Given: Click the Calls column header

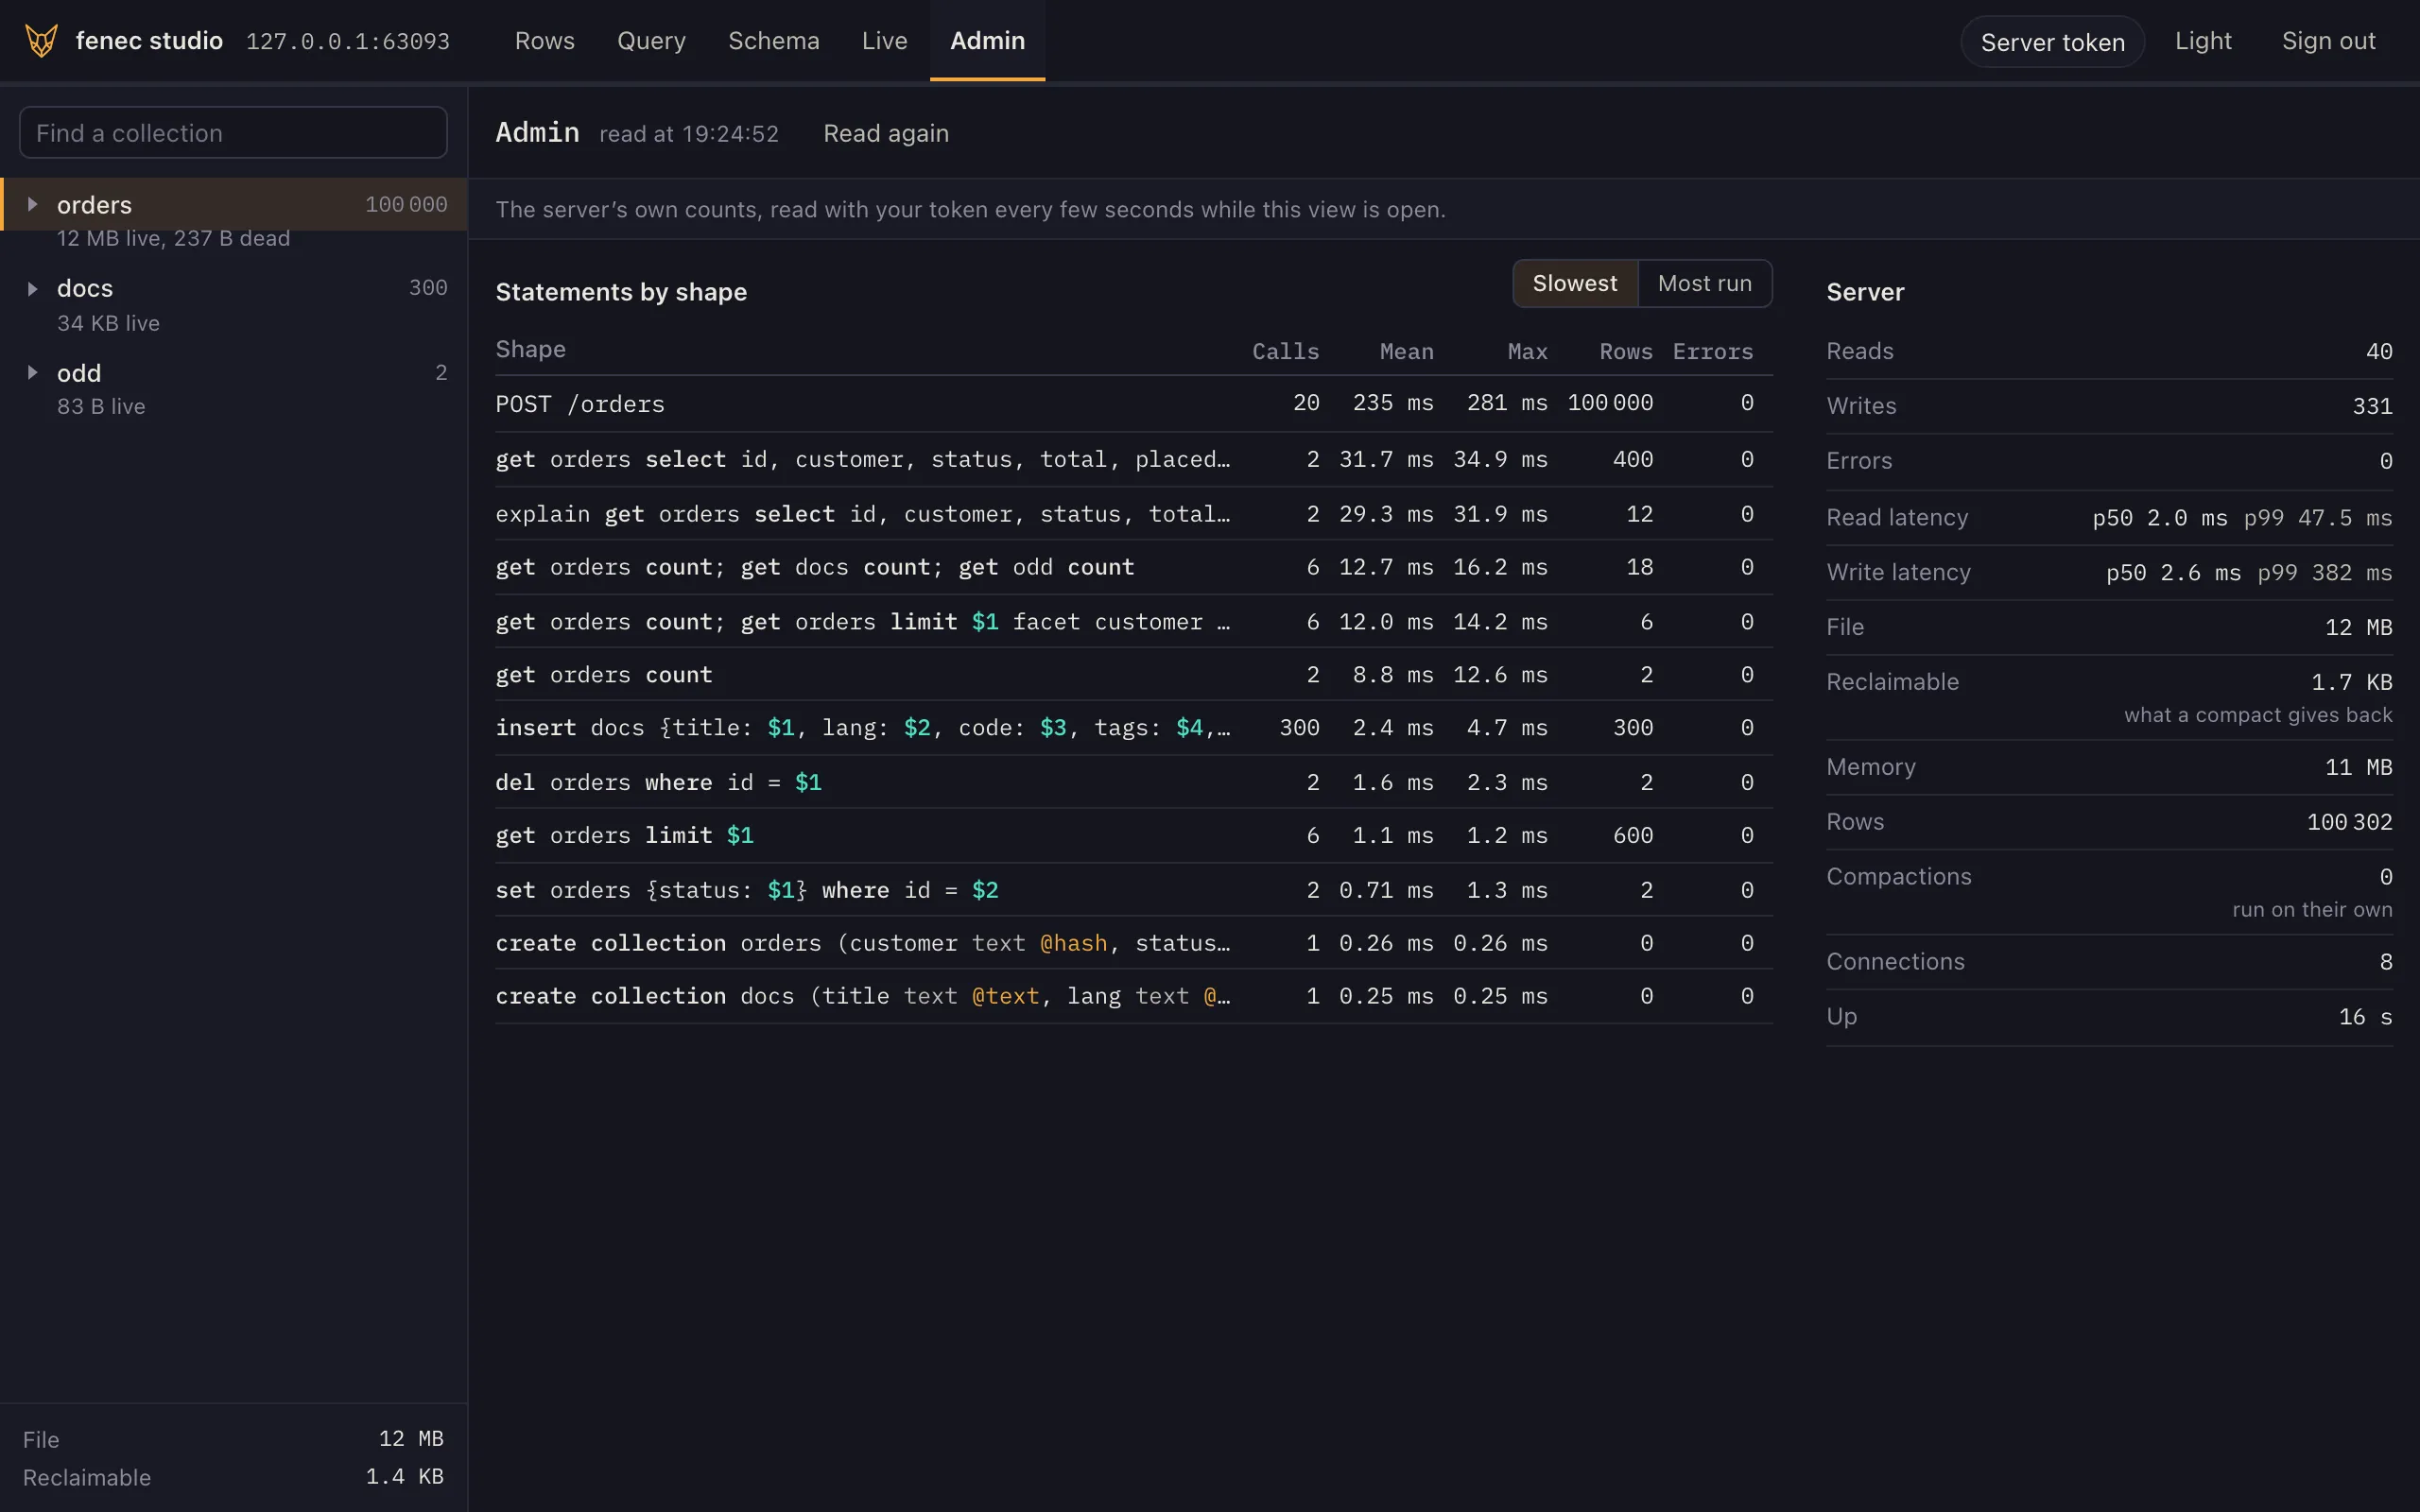Looking at the screenshot, I should pos(1285,352).
